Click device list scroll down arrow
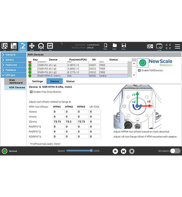This screenshot has width=182, height=197. 134,75
